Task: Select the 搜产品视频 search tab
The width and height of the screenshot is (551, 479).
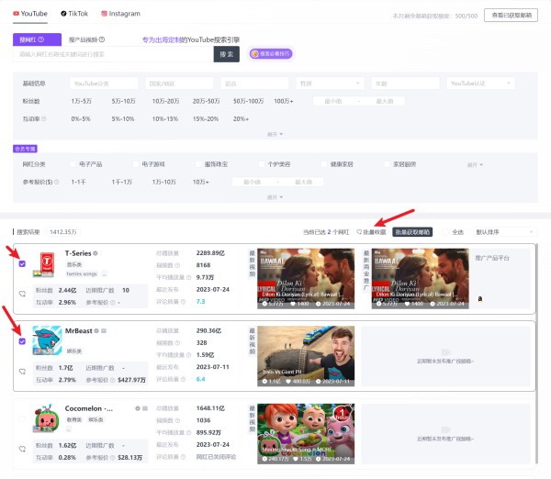Action: pos(86,39)
